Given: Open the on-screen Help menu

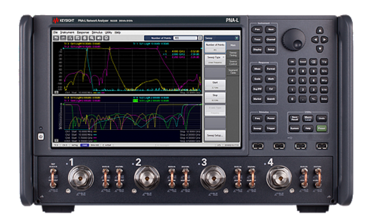Looking at the screenshot, I should pos(118,32).
